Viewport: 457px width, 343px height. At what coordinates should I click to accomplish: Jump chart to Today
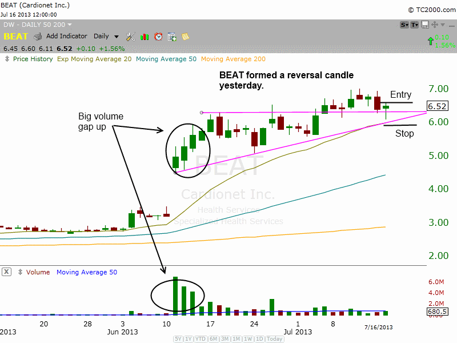(275, 339)
